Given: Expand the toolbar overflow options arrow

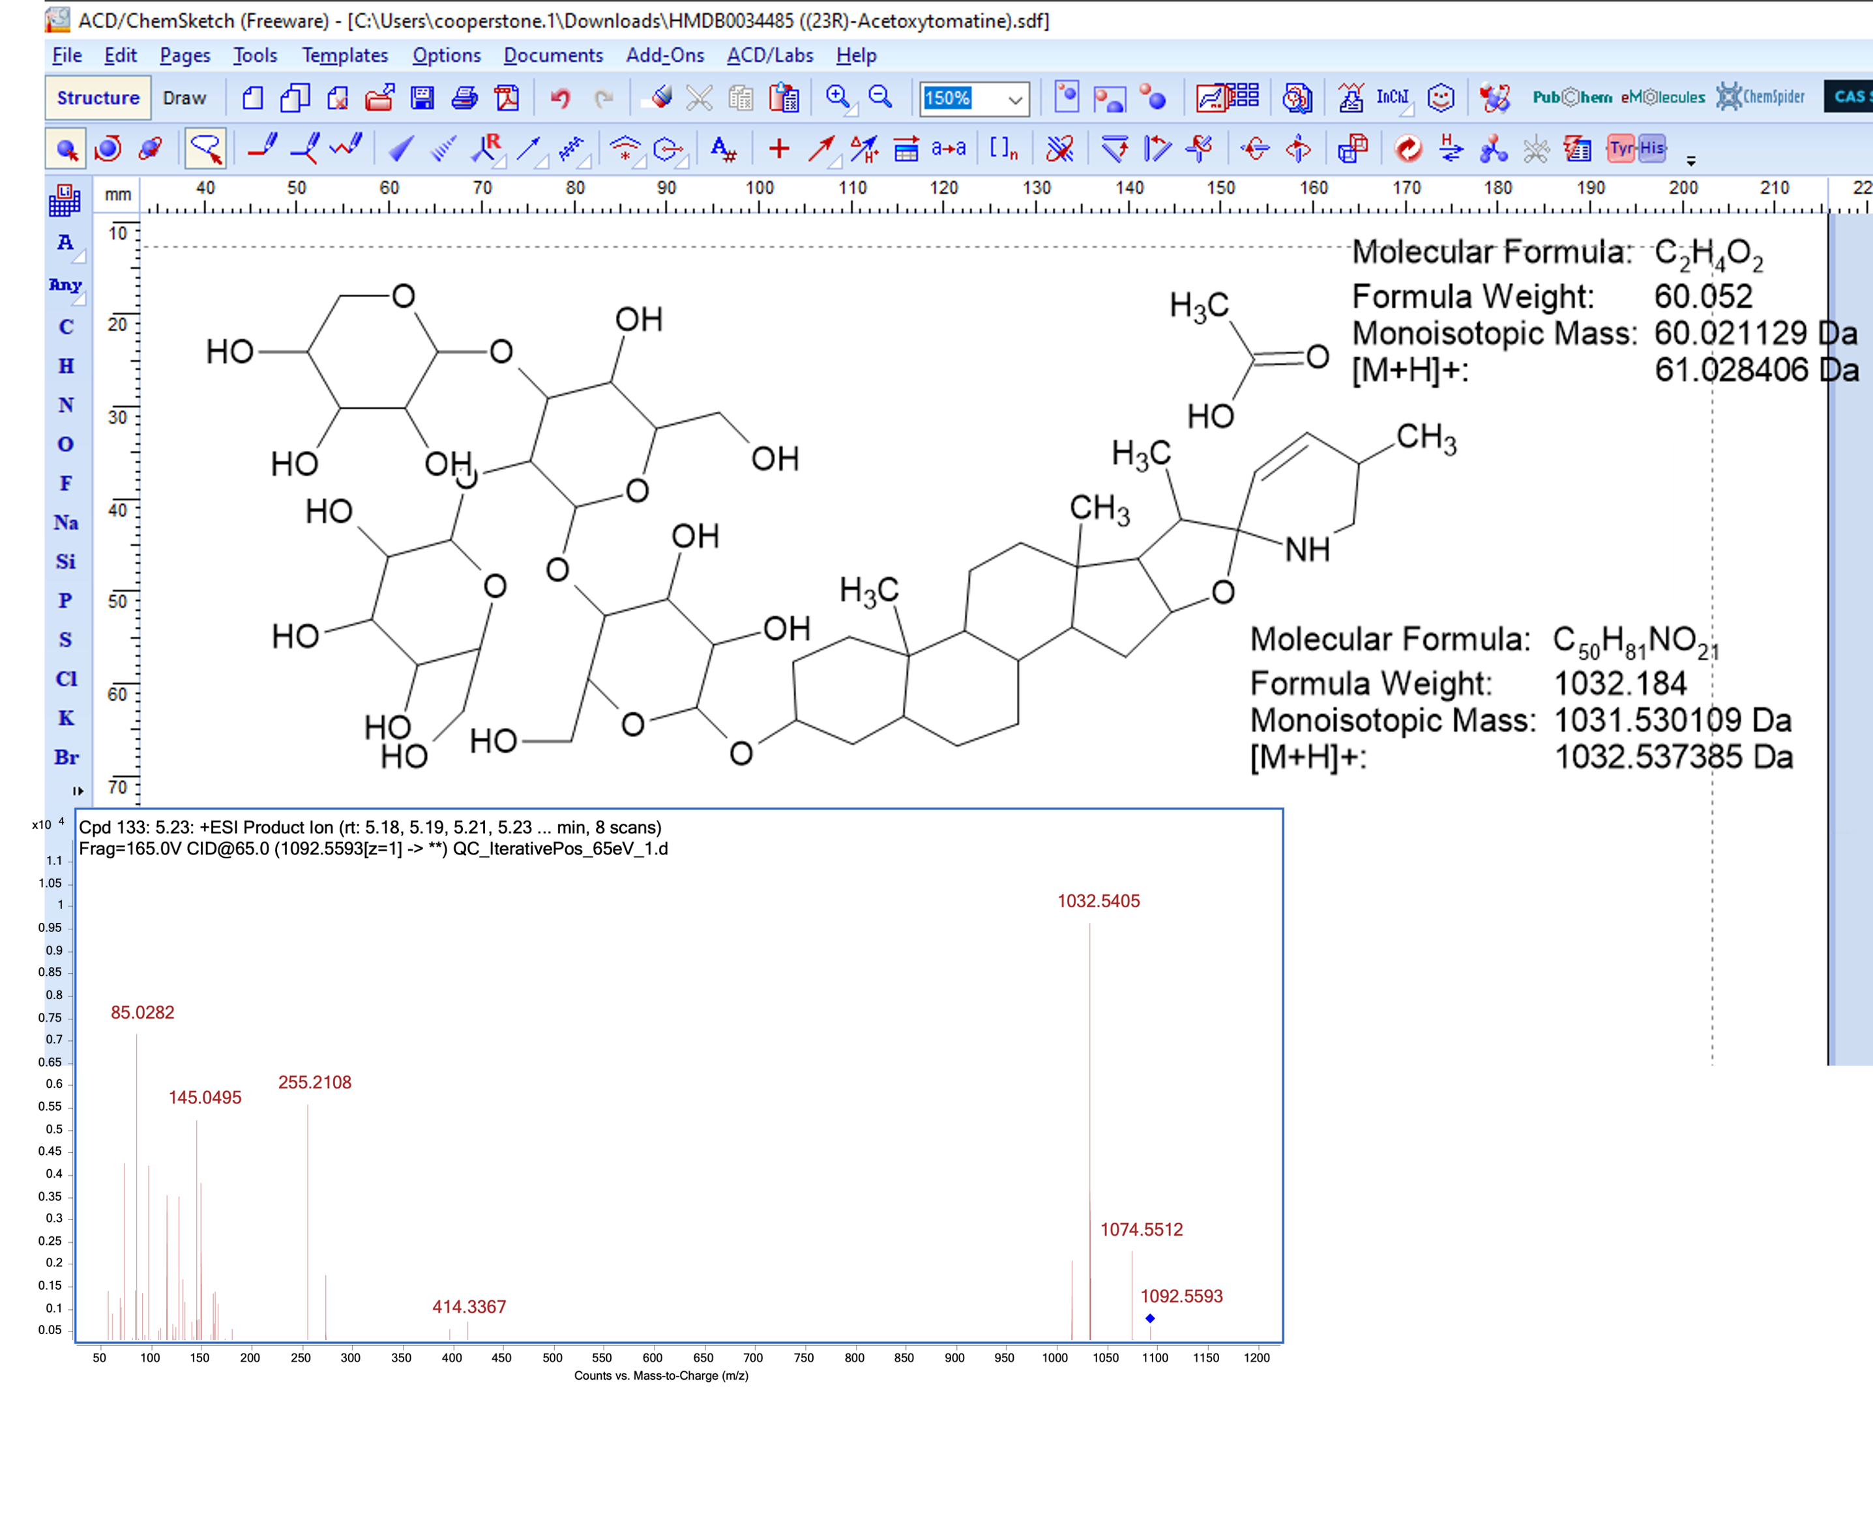Looking at the screenshot, I should (x=1690, y=162).
